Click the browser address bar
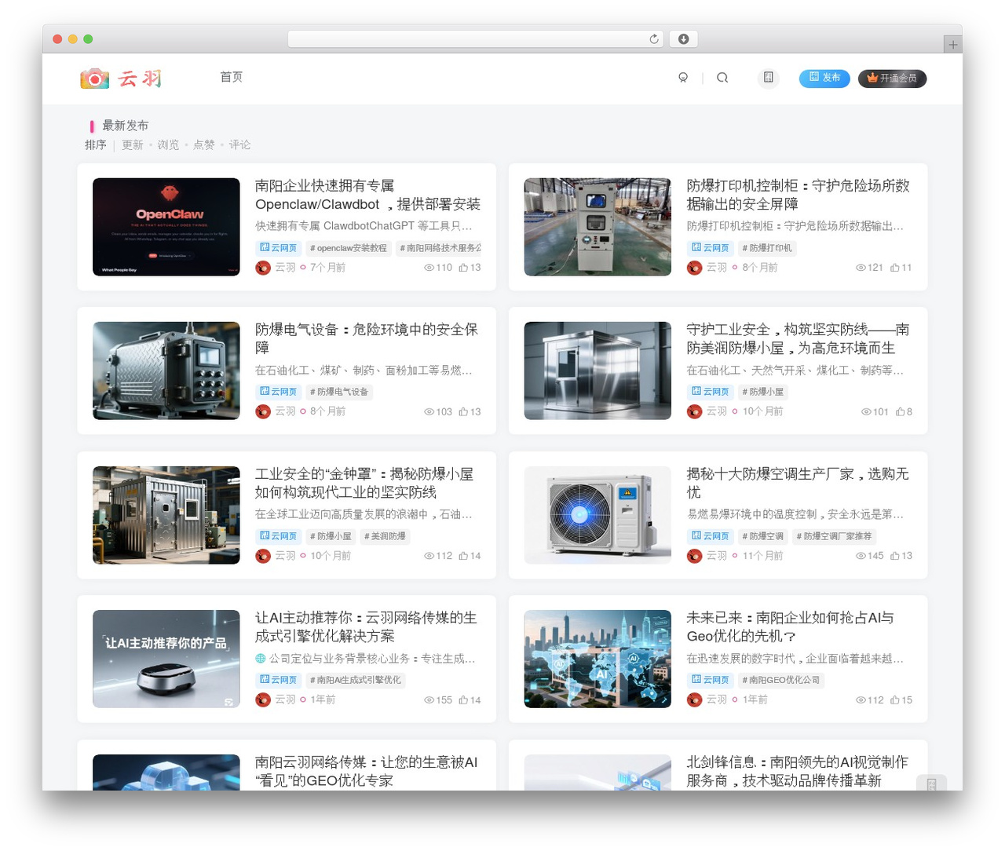The height and width of the screenshot is (851, 1005). pyautogui.click(x=476, y=38)
